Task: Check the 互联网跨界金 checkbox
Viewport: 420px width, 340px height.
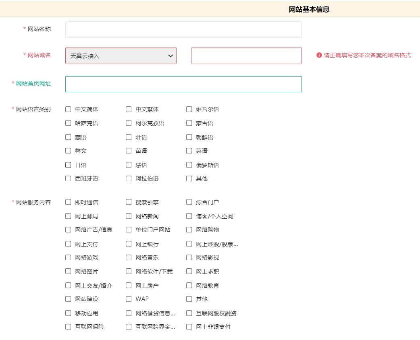Action: coord(129,327)
